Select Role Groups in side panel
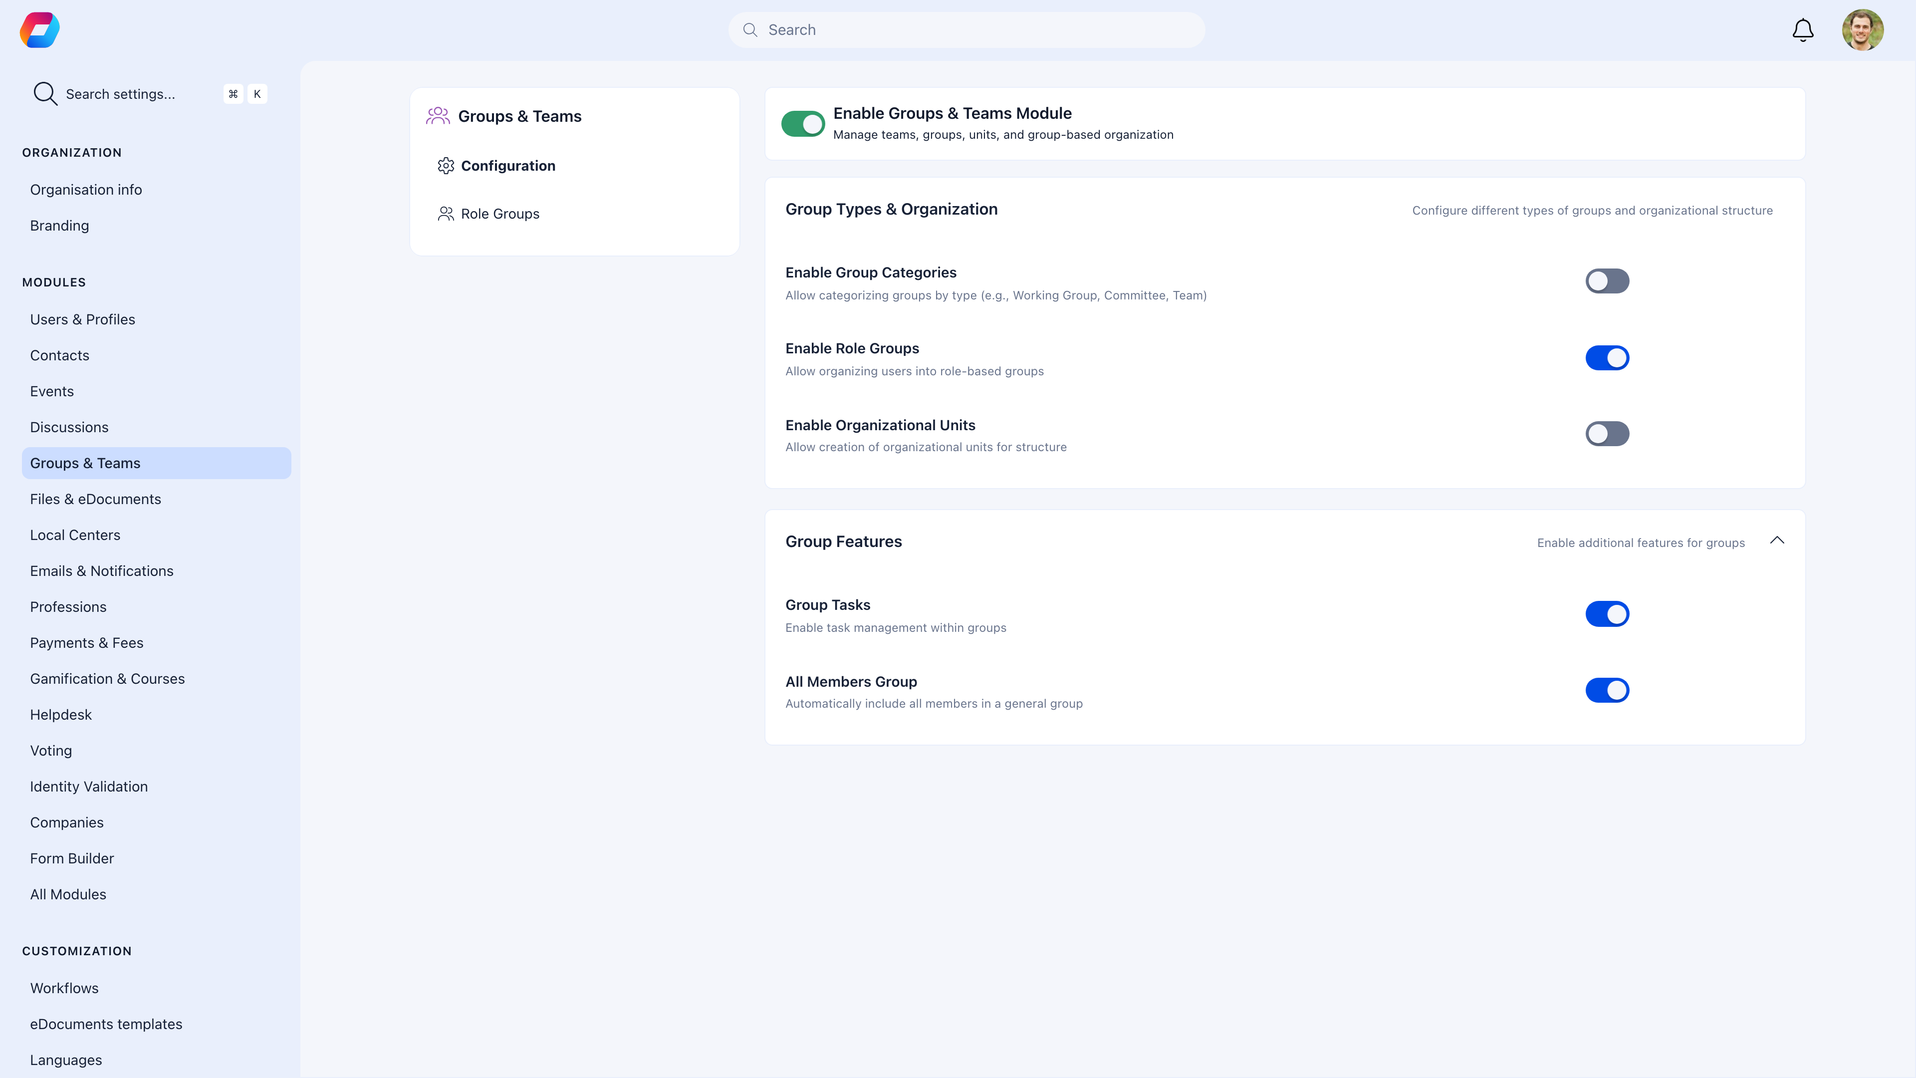This screenshot has height=1078, width=1916. tap(500, 214)
